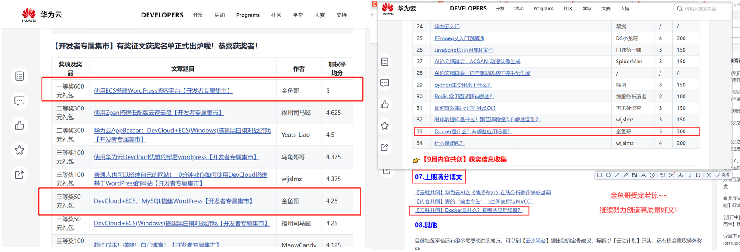Open link 如何有效率地学习 MySQL?
This screenshot has width=740, height=252.
[x=465, y=108]
